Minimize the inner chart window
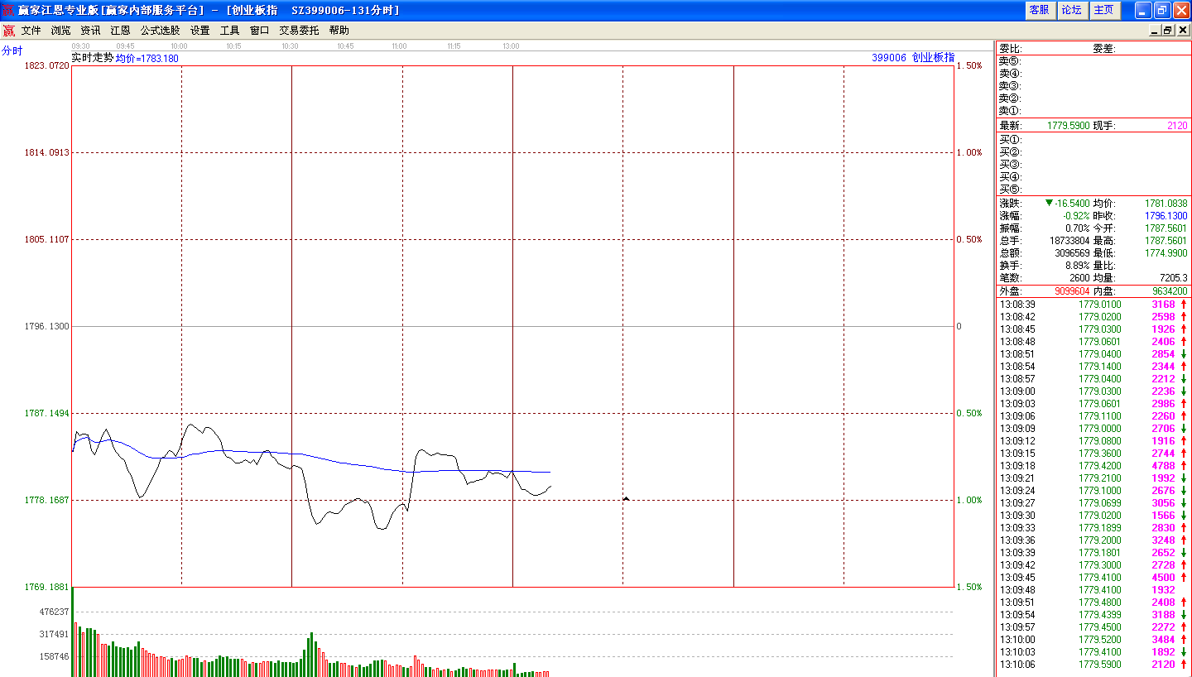Image resolution: width=1192 pixels, height=677 pixels. 1155,31
